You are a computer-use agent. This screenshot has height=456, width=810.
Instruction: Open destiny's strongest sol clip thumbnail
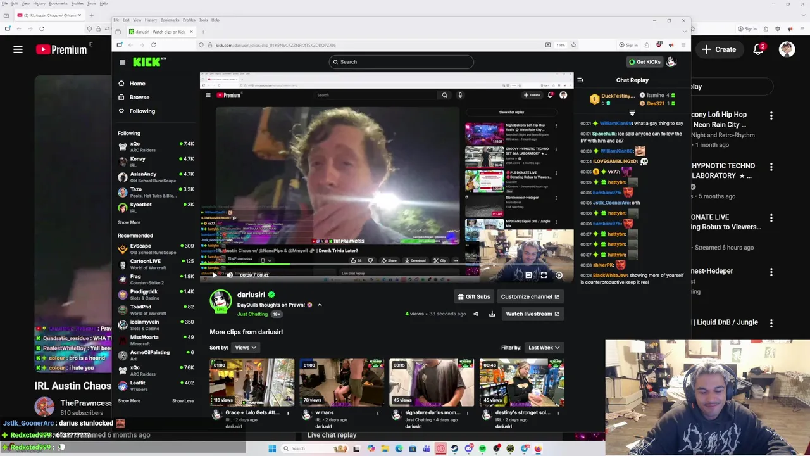pos(521,383)
